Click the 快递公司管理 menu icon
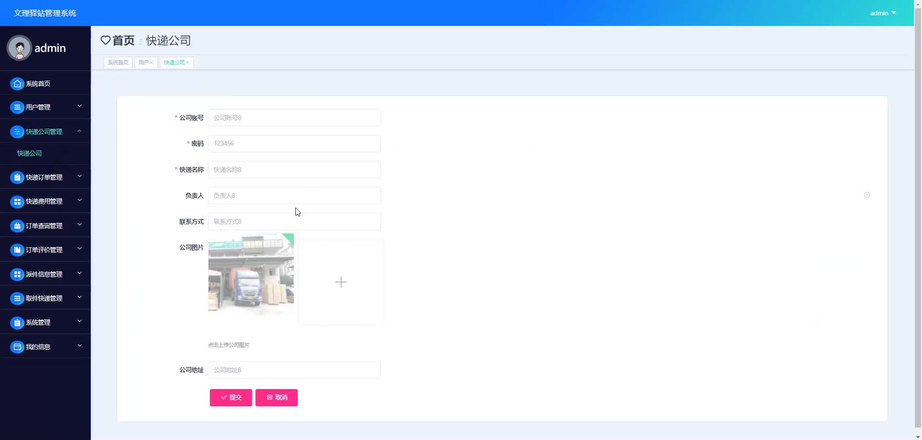The image size is (922, 440). [17, 132]
